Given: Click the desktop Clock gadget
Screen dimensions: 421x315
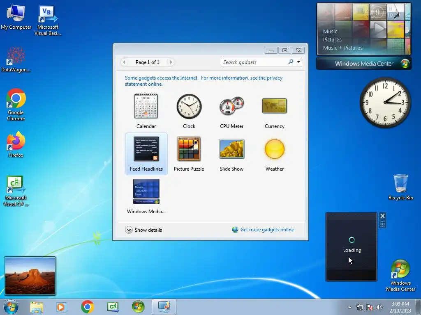Looking at the screenshot, I should pos(385,102).
